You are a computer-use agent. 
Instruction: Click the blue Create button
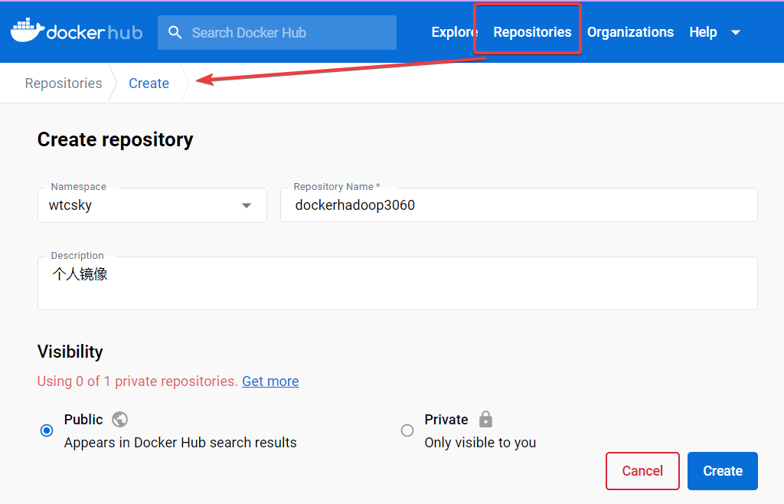(x=723, y=471)
